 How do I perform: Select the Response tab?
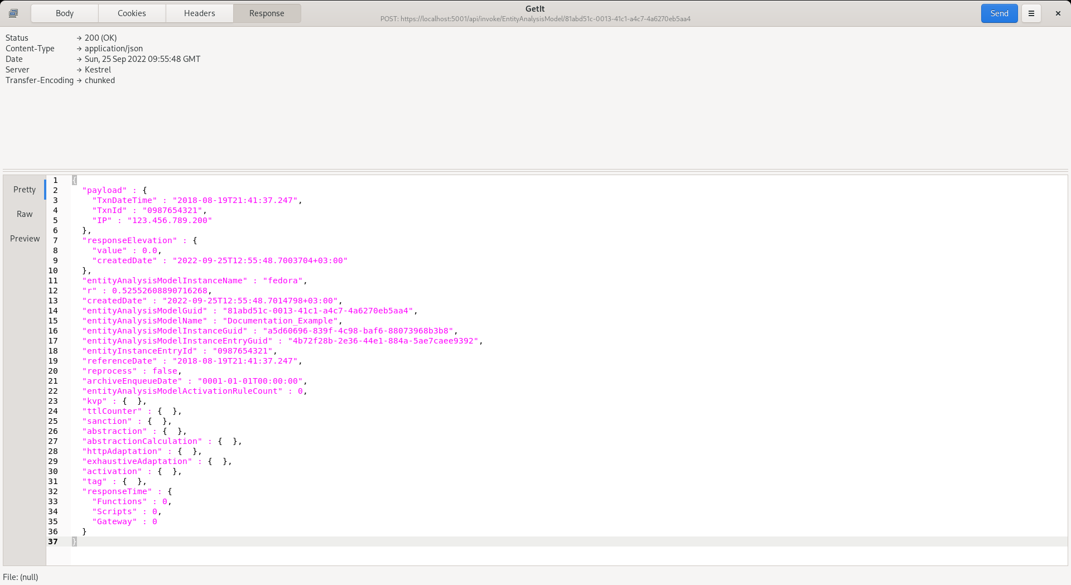tap(267, 13)
